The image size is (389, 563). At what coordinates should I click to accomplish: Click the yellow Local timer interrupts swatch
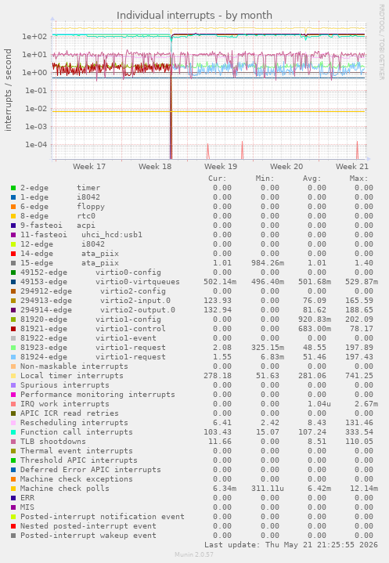13,376
